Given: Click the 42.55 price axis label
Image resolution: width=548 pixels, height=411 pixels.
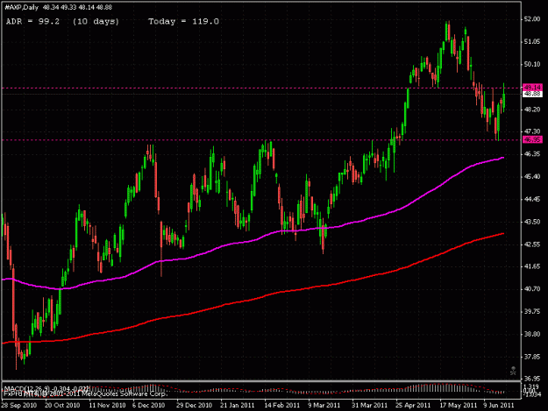Looking at the screenshot, I should (x=532, y=244).
